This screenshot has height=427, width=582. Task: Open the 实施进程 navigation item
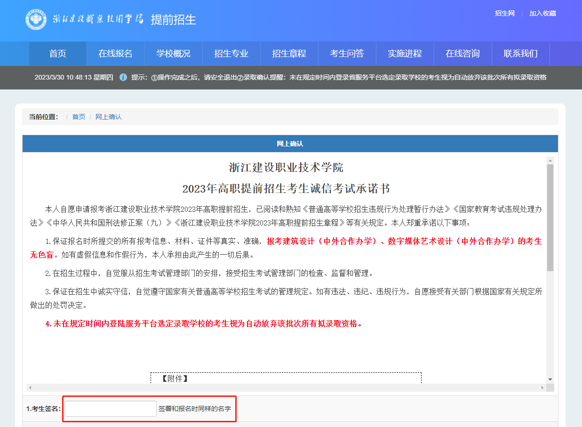(405, 54)
